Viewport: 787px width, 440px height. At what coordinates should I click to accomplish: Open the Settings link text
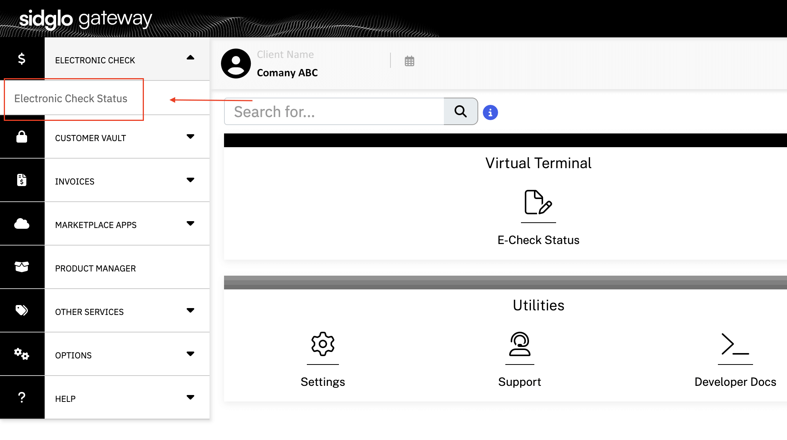323,382
